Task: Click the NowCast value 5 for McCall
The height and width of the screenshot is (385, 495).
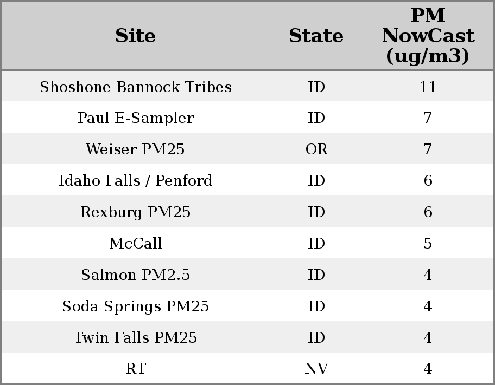Action: coord(428,244)
